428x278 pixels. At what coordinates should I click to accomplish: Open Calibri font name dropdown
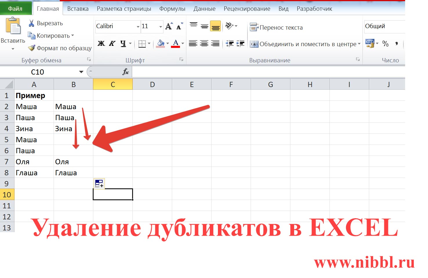coord(138,27)
